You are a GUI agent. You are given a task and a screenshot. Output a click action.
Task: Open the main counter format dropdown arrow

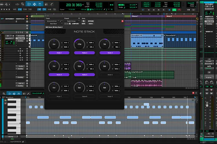83,5
